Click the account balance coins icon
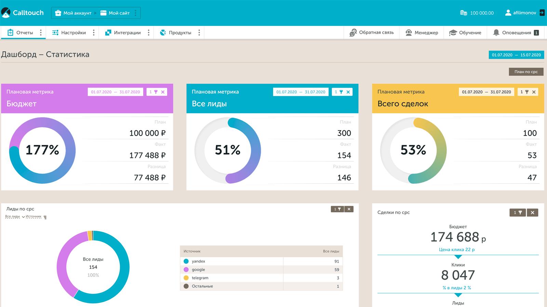Image resolution: width=547 pixels, height=307 pixels. (x=463, y=13)
